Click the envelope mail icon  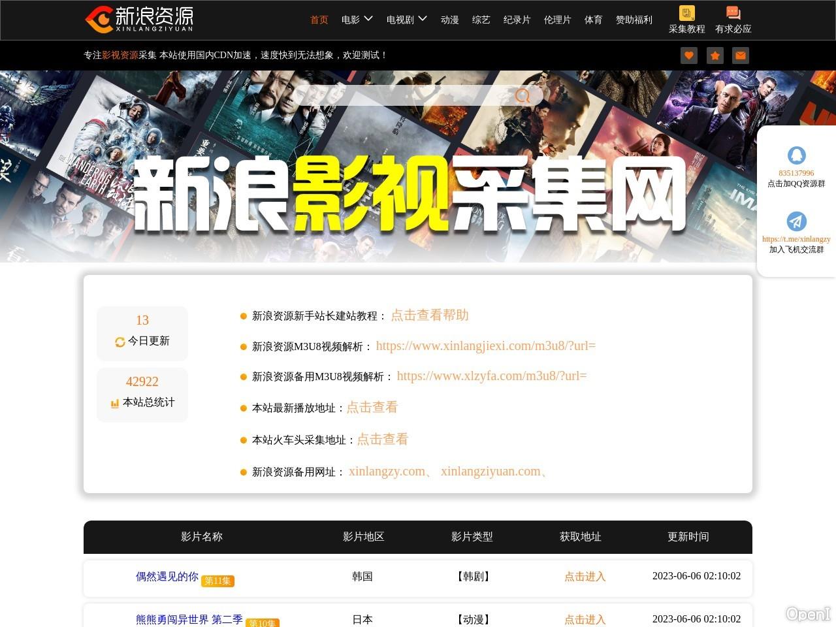pos(740,56)
